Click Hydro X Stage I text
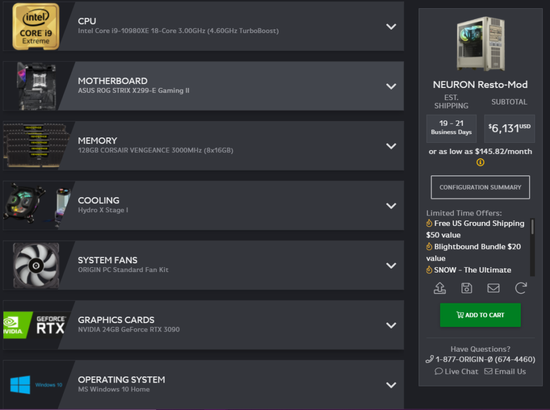550x410 pixels. [x=103, y=210]
